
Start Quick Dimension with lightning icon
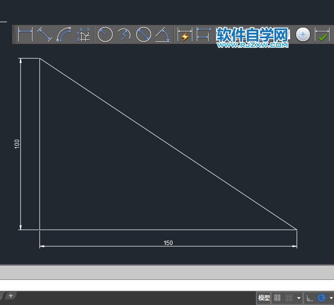[x=184, y=34]
